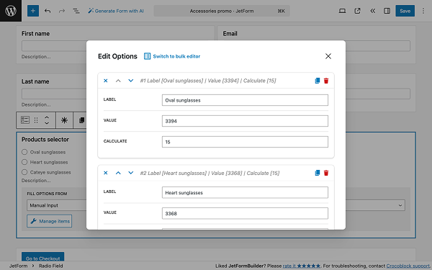This screenshot has width=432, height=270.
Task: Edit the Value field containing 3368
Action: (245, 213)
